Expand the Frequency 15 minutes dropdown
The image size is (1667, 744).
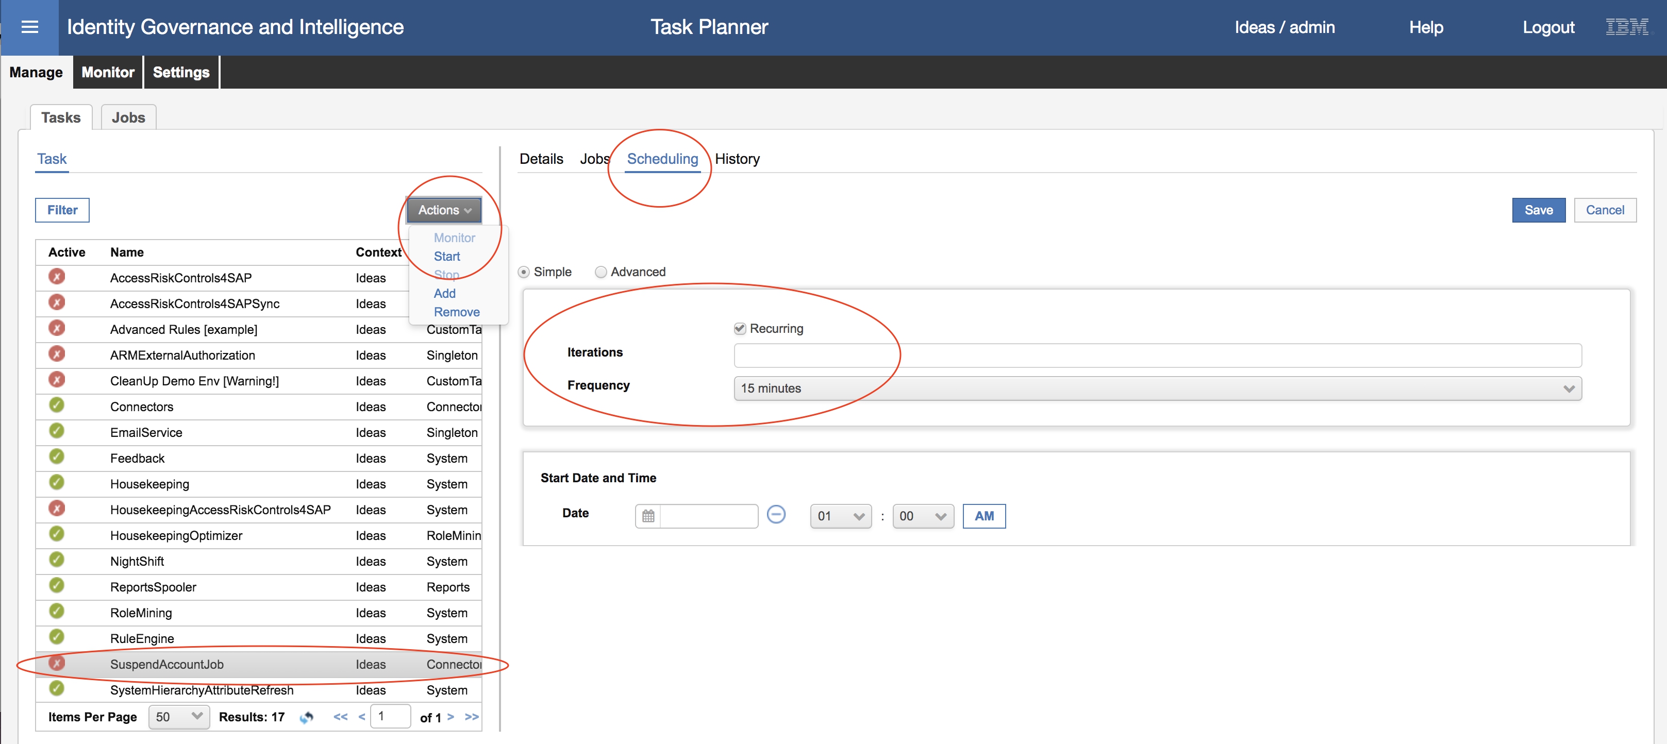1157,388
